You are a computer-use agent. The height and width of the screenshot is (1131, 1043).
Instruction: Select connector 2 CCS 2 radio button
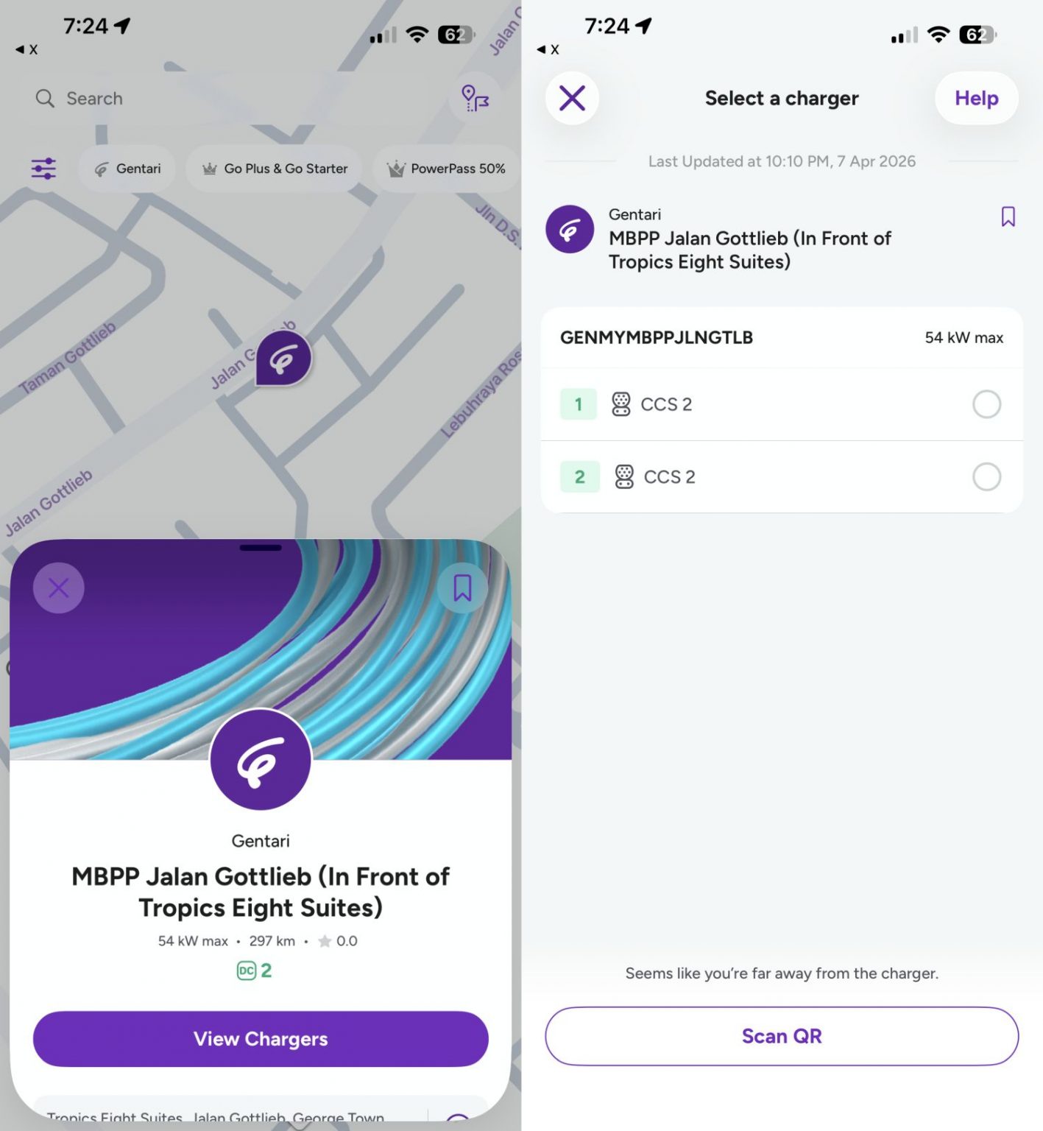(x=986, y=476)
